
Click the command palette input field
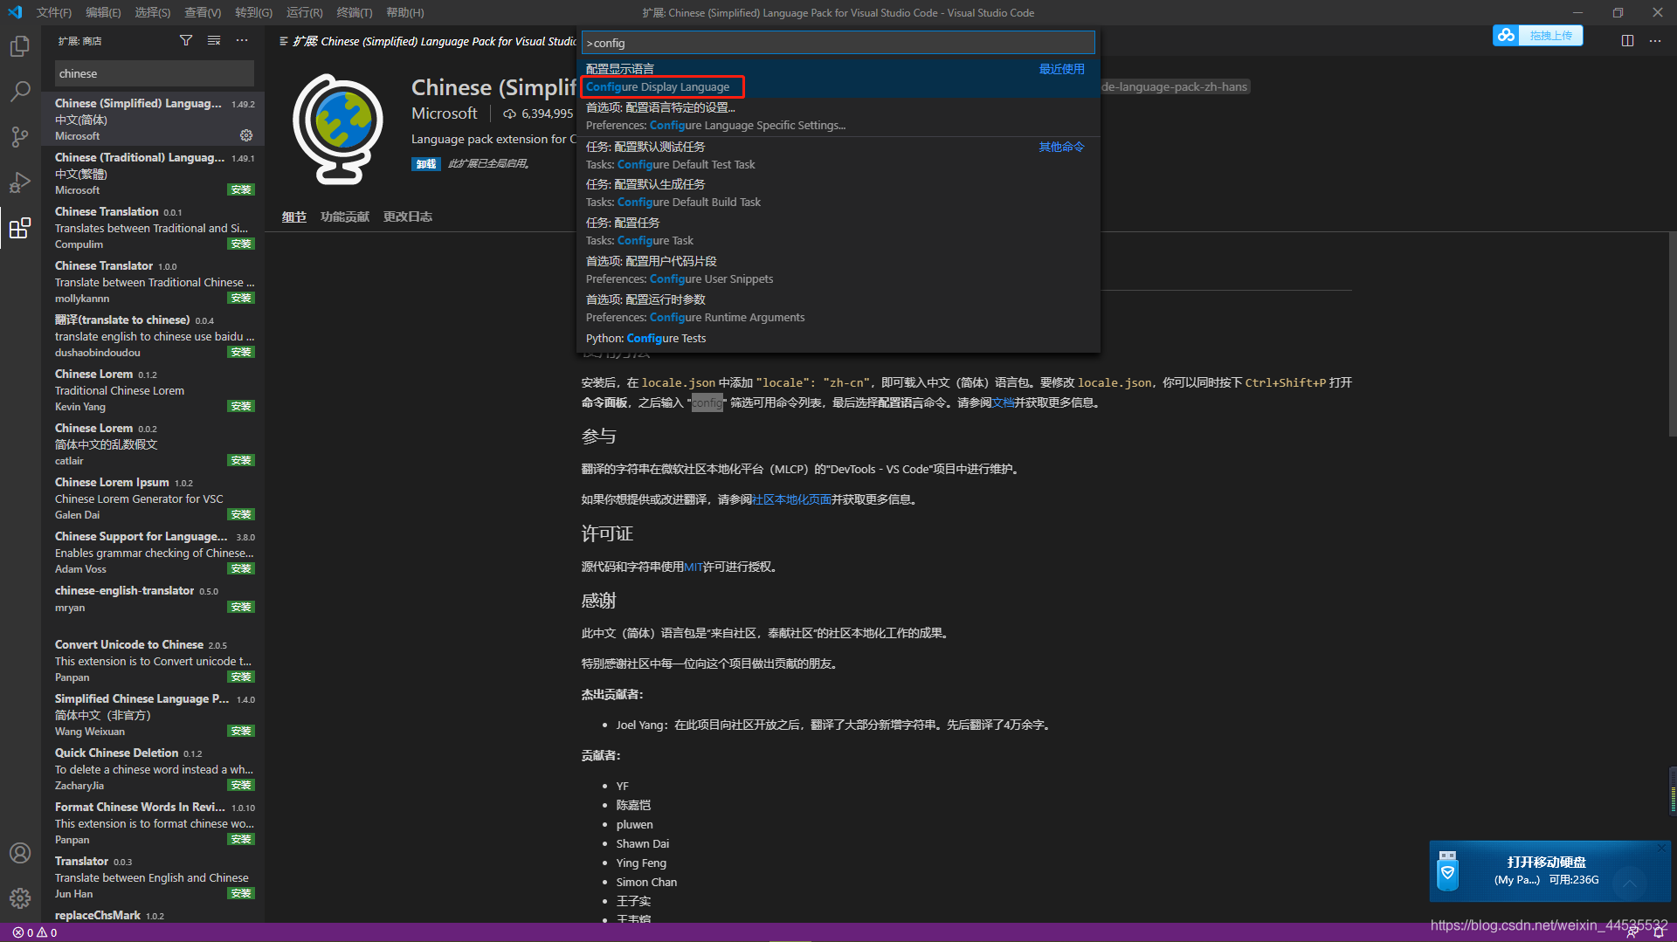[838, 43]
